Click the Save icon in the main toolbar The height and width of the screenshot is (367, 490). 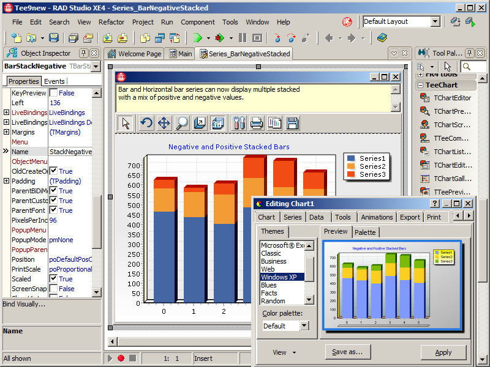tap(54, 38)
